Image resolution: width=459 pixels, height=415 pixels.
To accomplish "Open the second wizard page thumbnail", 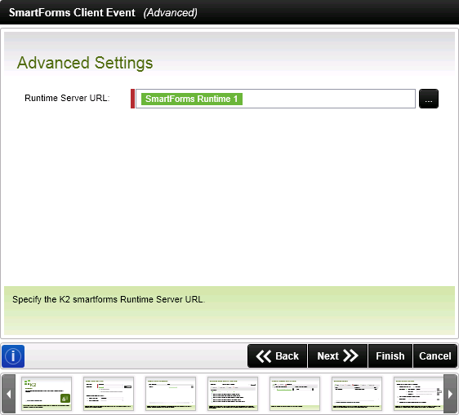I will 109,394.
